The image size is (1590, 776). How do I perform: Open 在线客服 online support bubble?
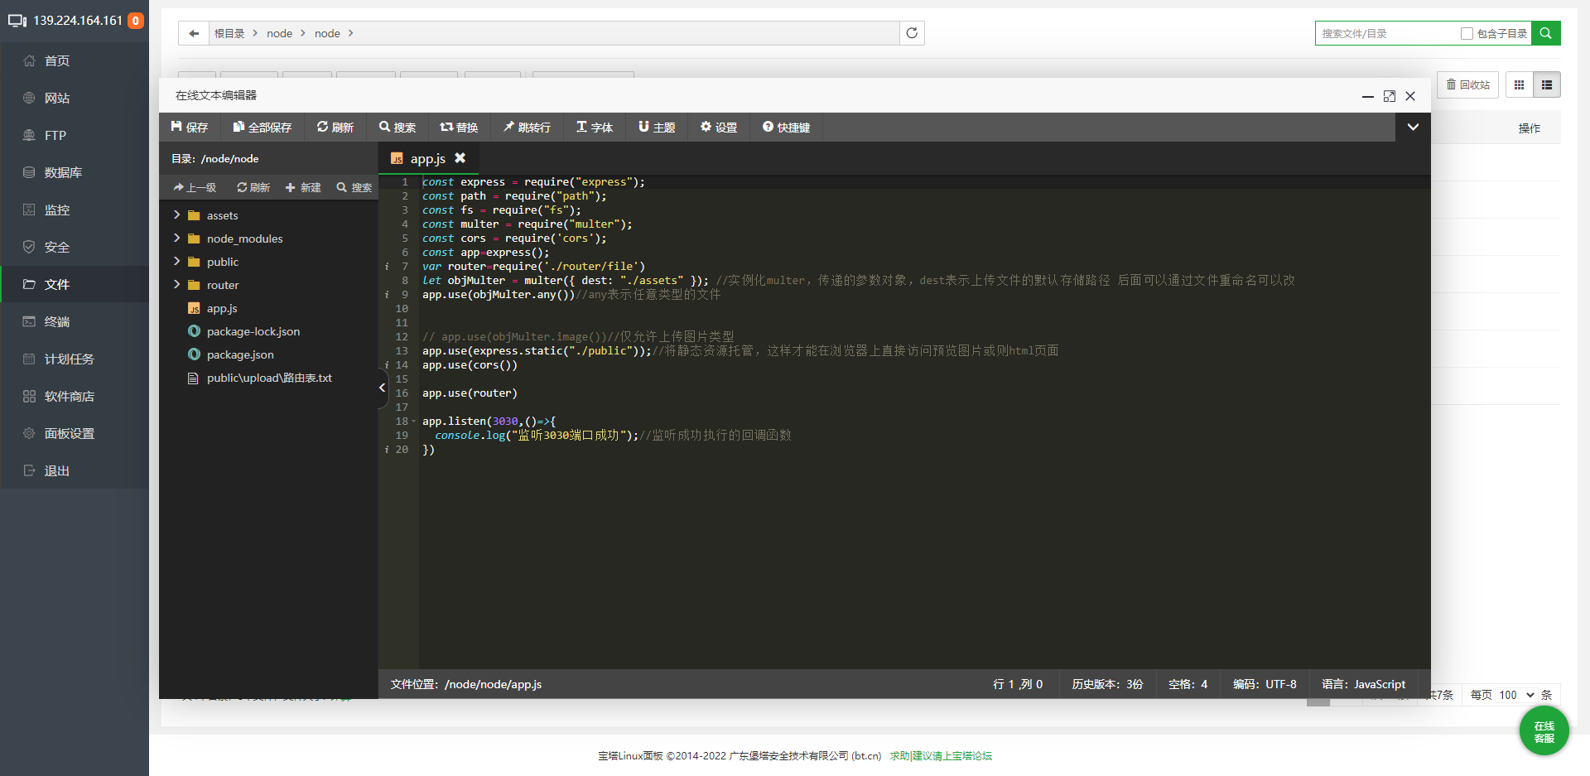pyautogui.click(x=1544, y=731)
